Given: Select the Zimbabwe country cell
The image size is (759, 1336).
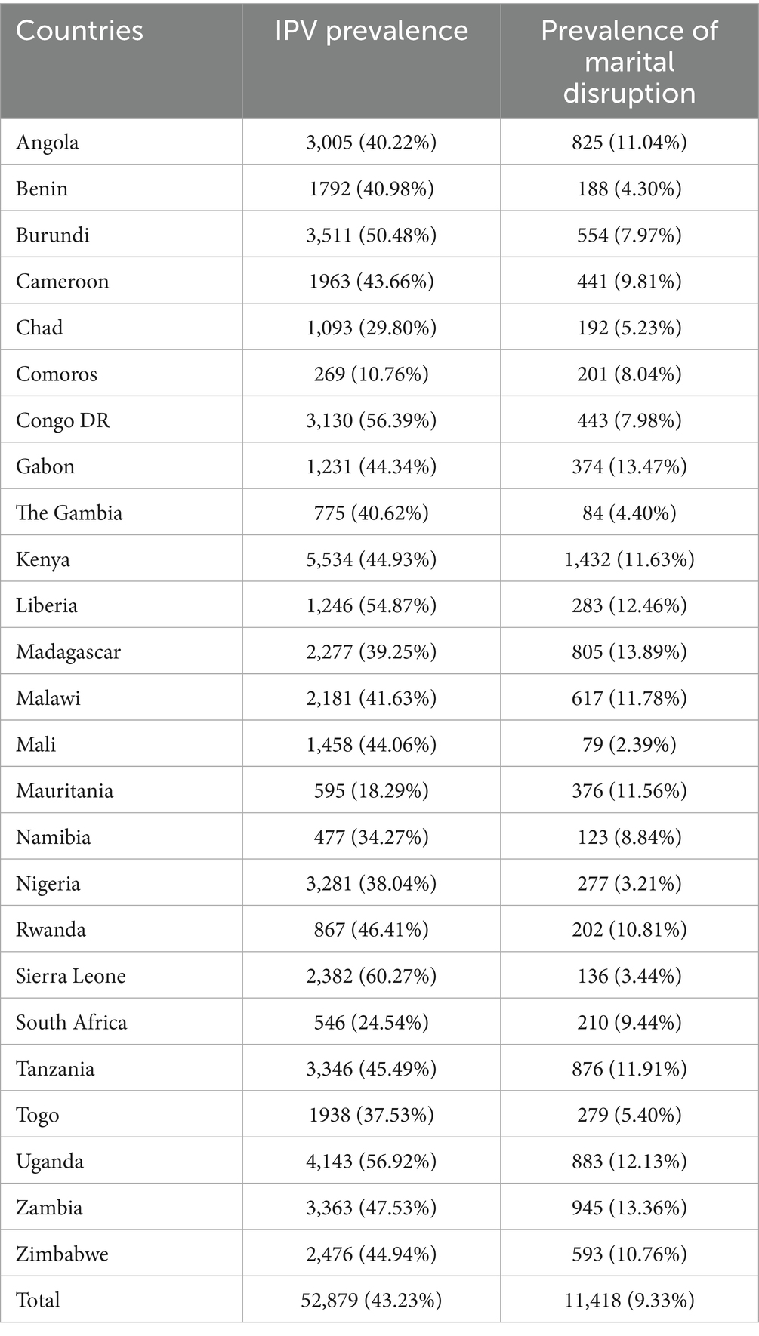Looking at the screenshot, I should point(62,1254).
